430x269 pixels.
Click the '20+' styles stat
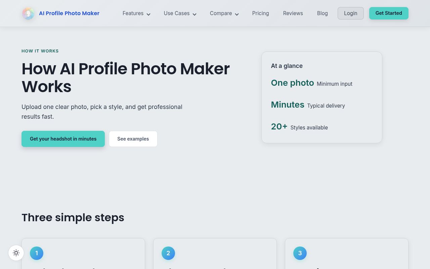279,127
